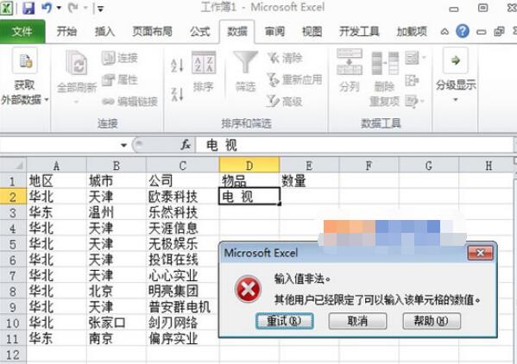Open Excel help question mark icon
This screenshot has height=364, width=517.
coord(463,31)
